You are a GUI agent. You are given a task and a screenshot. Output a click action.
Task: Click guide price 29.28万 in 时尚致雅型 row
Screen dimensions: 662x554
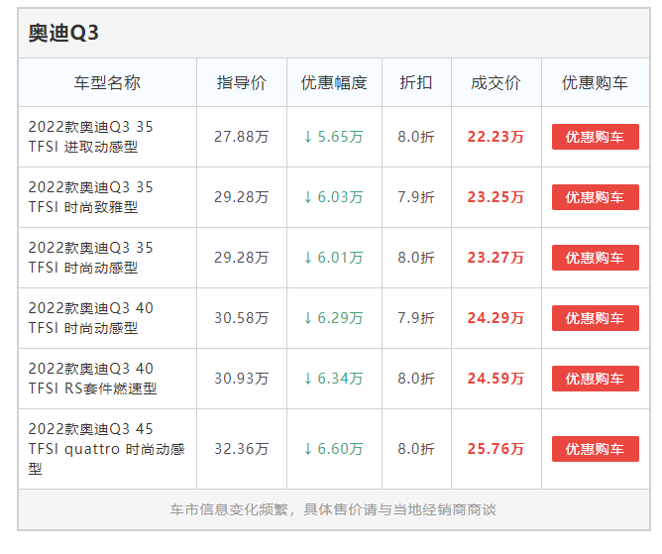tap(242, 197)
